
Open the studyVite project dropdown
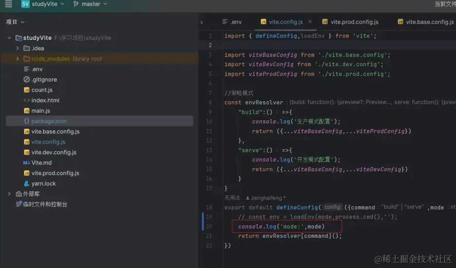point(48,4)
